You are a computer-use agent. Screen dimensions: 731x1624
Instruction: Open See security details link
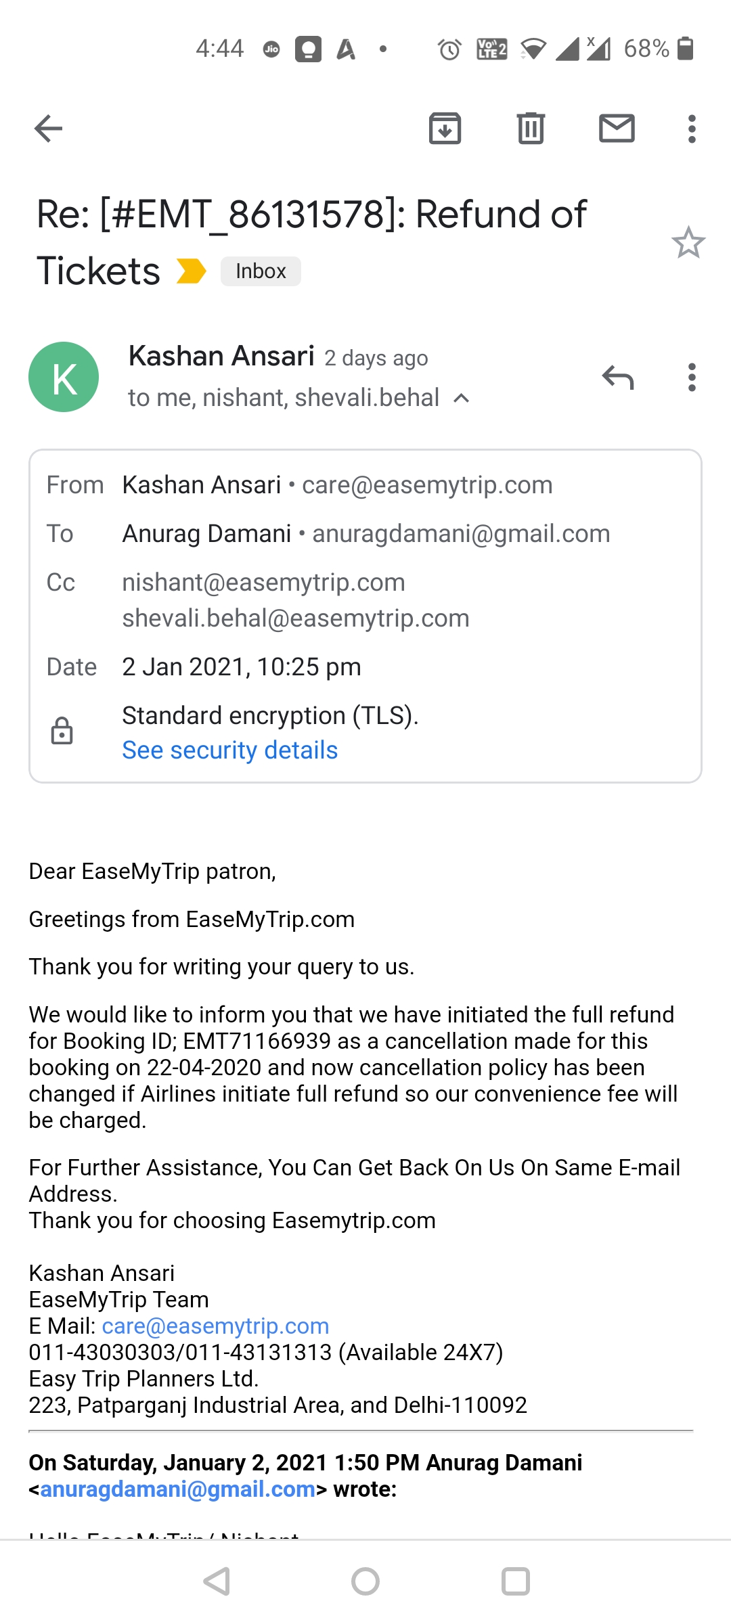pos(229,750)
